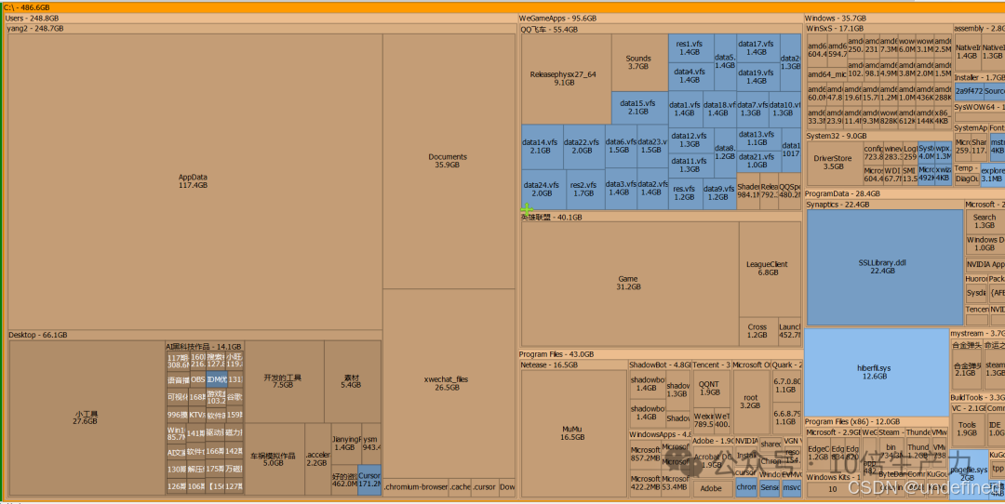Select the data12.vfs 1.3GB file
Viewport: 1005px width, 504px height.
click(x=690, y=140)
